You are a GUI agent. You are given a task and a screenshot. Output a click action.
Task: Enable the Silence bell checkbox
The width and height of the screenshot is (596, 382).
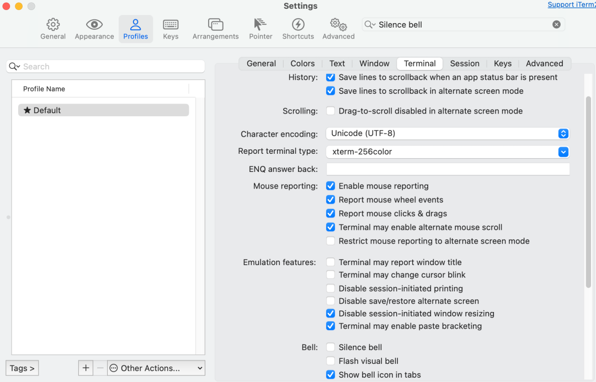point(331,347)
